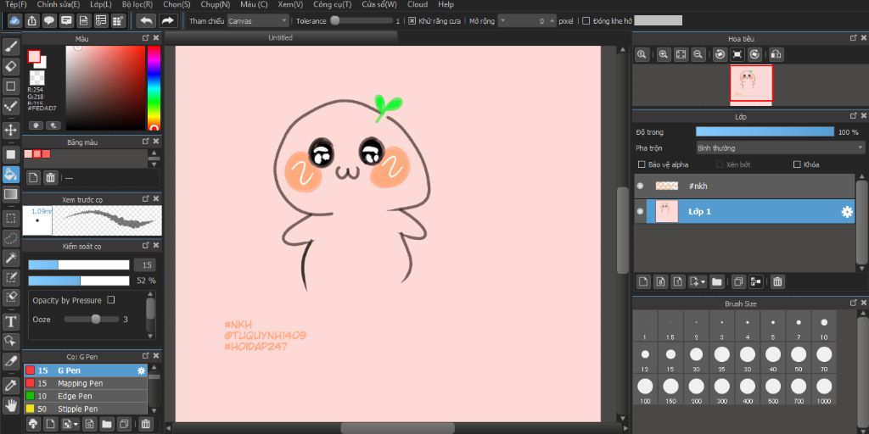The height and width of the screenshot is (434, 869).
Task: Delete the selected layer with trash icon
Action: pyautogui.click(x=777, y=281)
